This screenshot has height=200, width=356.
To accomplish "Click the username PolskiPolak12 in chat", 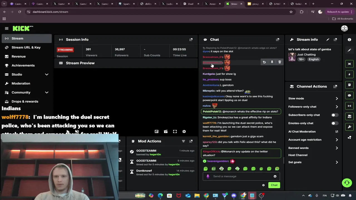I will 212,112.
